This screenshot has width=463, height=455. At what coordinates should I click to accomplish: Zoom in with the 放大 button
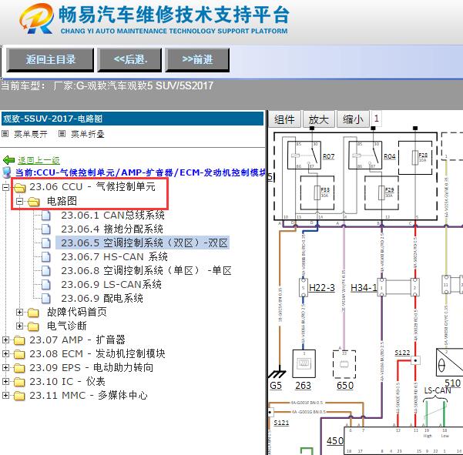(318, 119)
